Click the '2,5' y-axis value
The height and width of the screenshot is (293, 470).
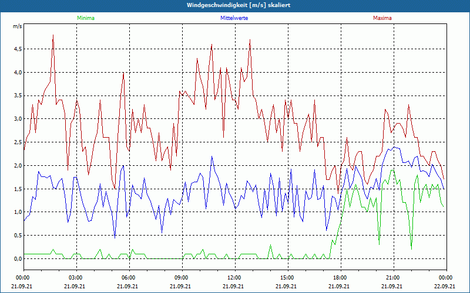point(18,142)
